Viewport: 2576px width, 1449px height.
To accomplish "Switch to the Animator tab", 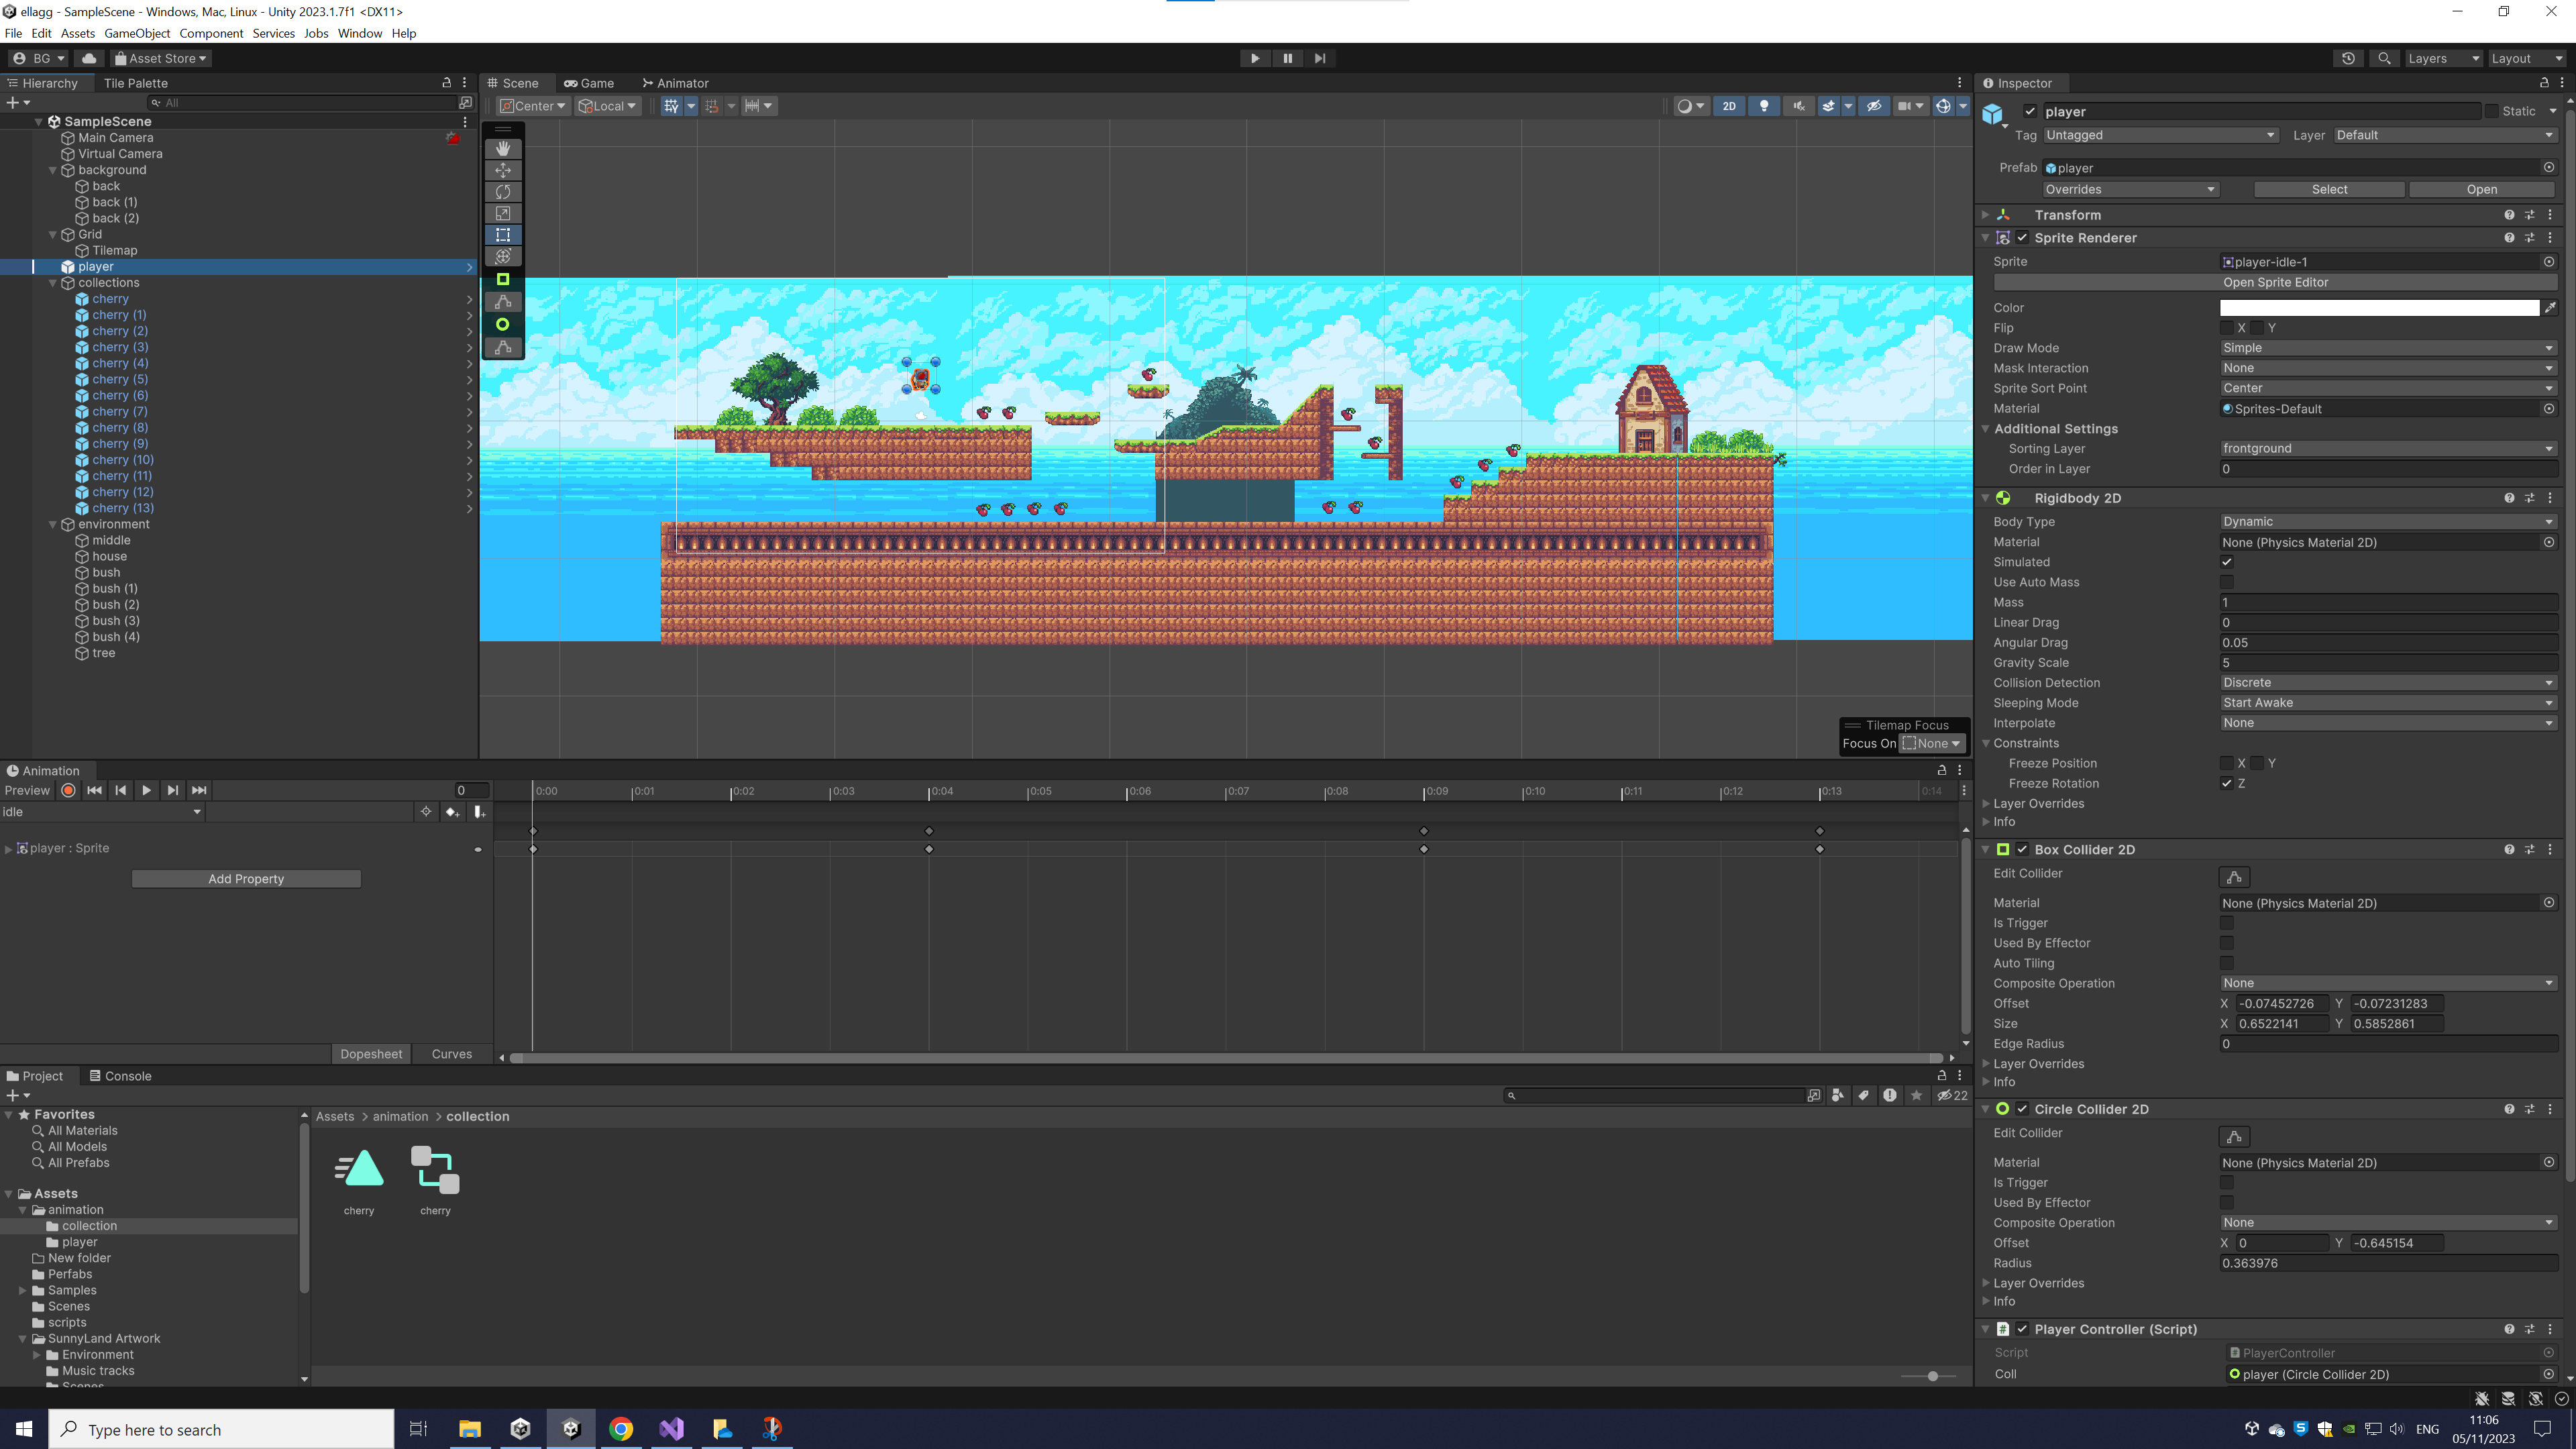I will pyautogui.click(x=675, y=83).
